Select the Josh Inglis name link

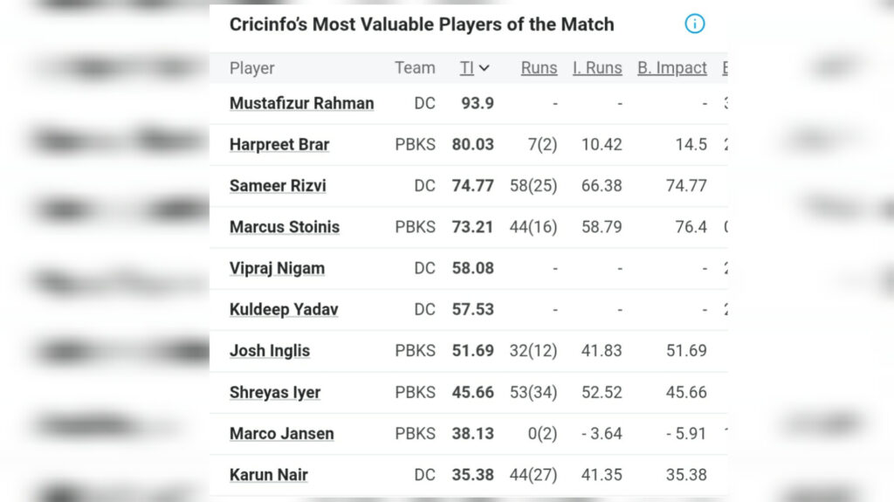click(270, 350)
